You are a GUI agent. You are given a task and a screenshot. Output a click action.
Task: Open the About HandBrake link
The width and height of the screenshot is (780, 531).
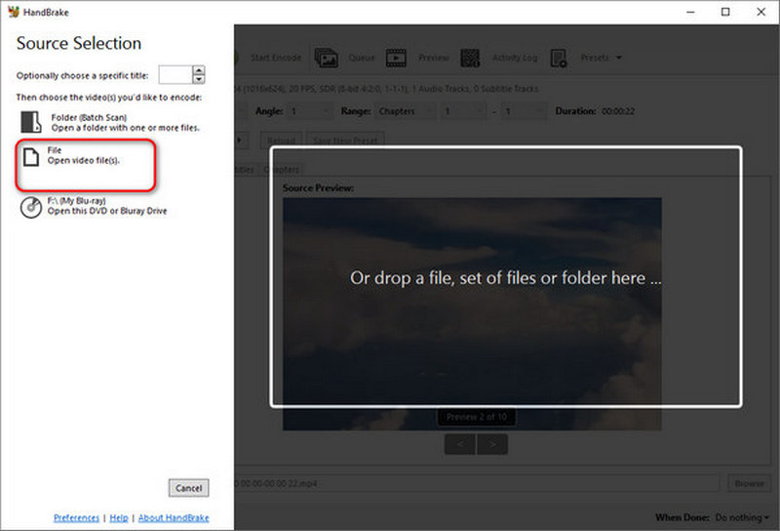(174, 518)
